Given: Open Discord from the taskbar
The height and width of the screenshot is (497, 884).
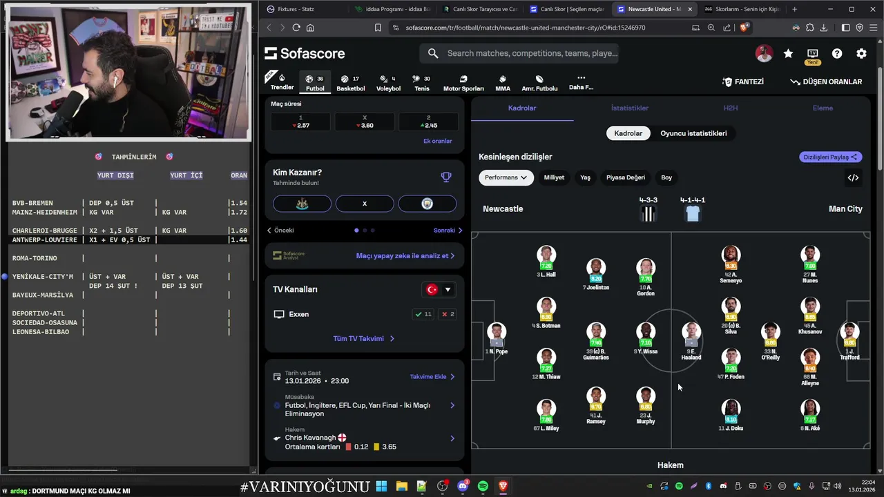Looking at the screenshot, I should (463, 486).
